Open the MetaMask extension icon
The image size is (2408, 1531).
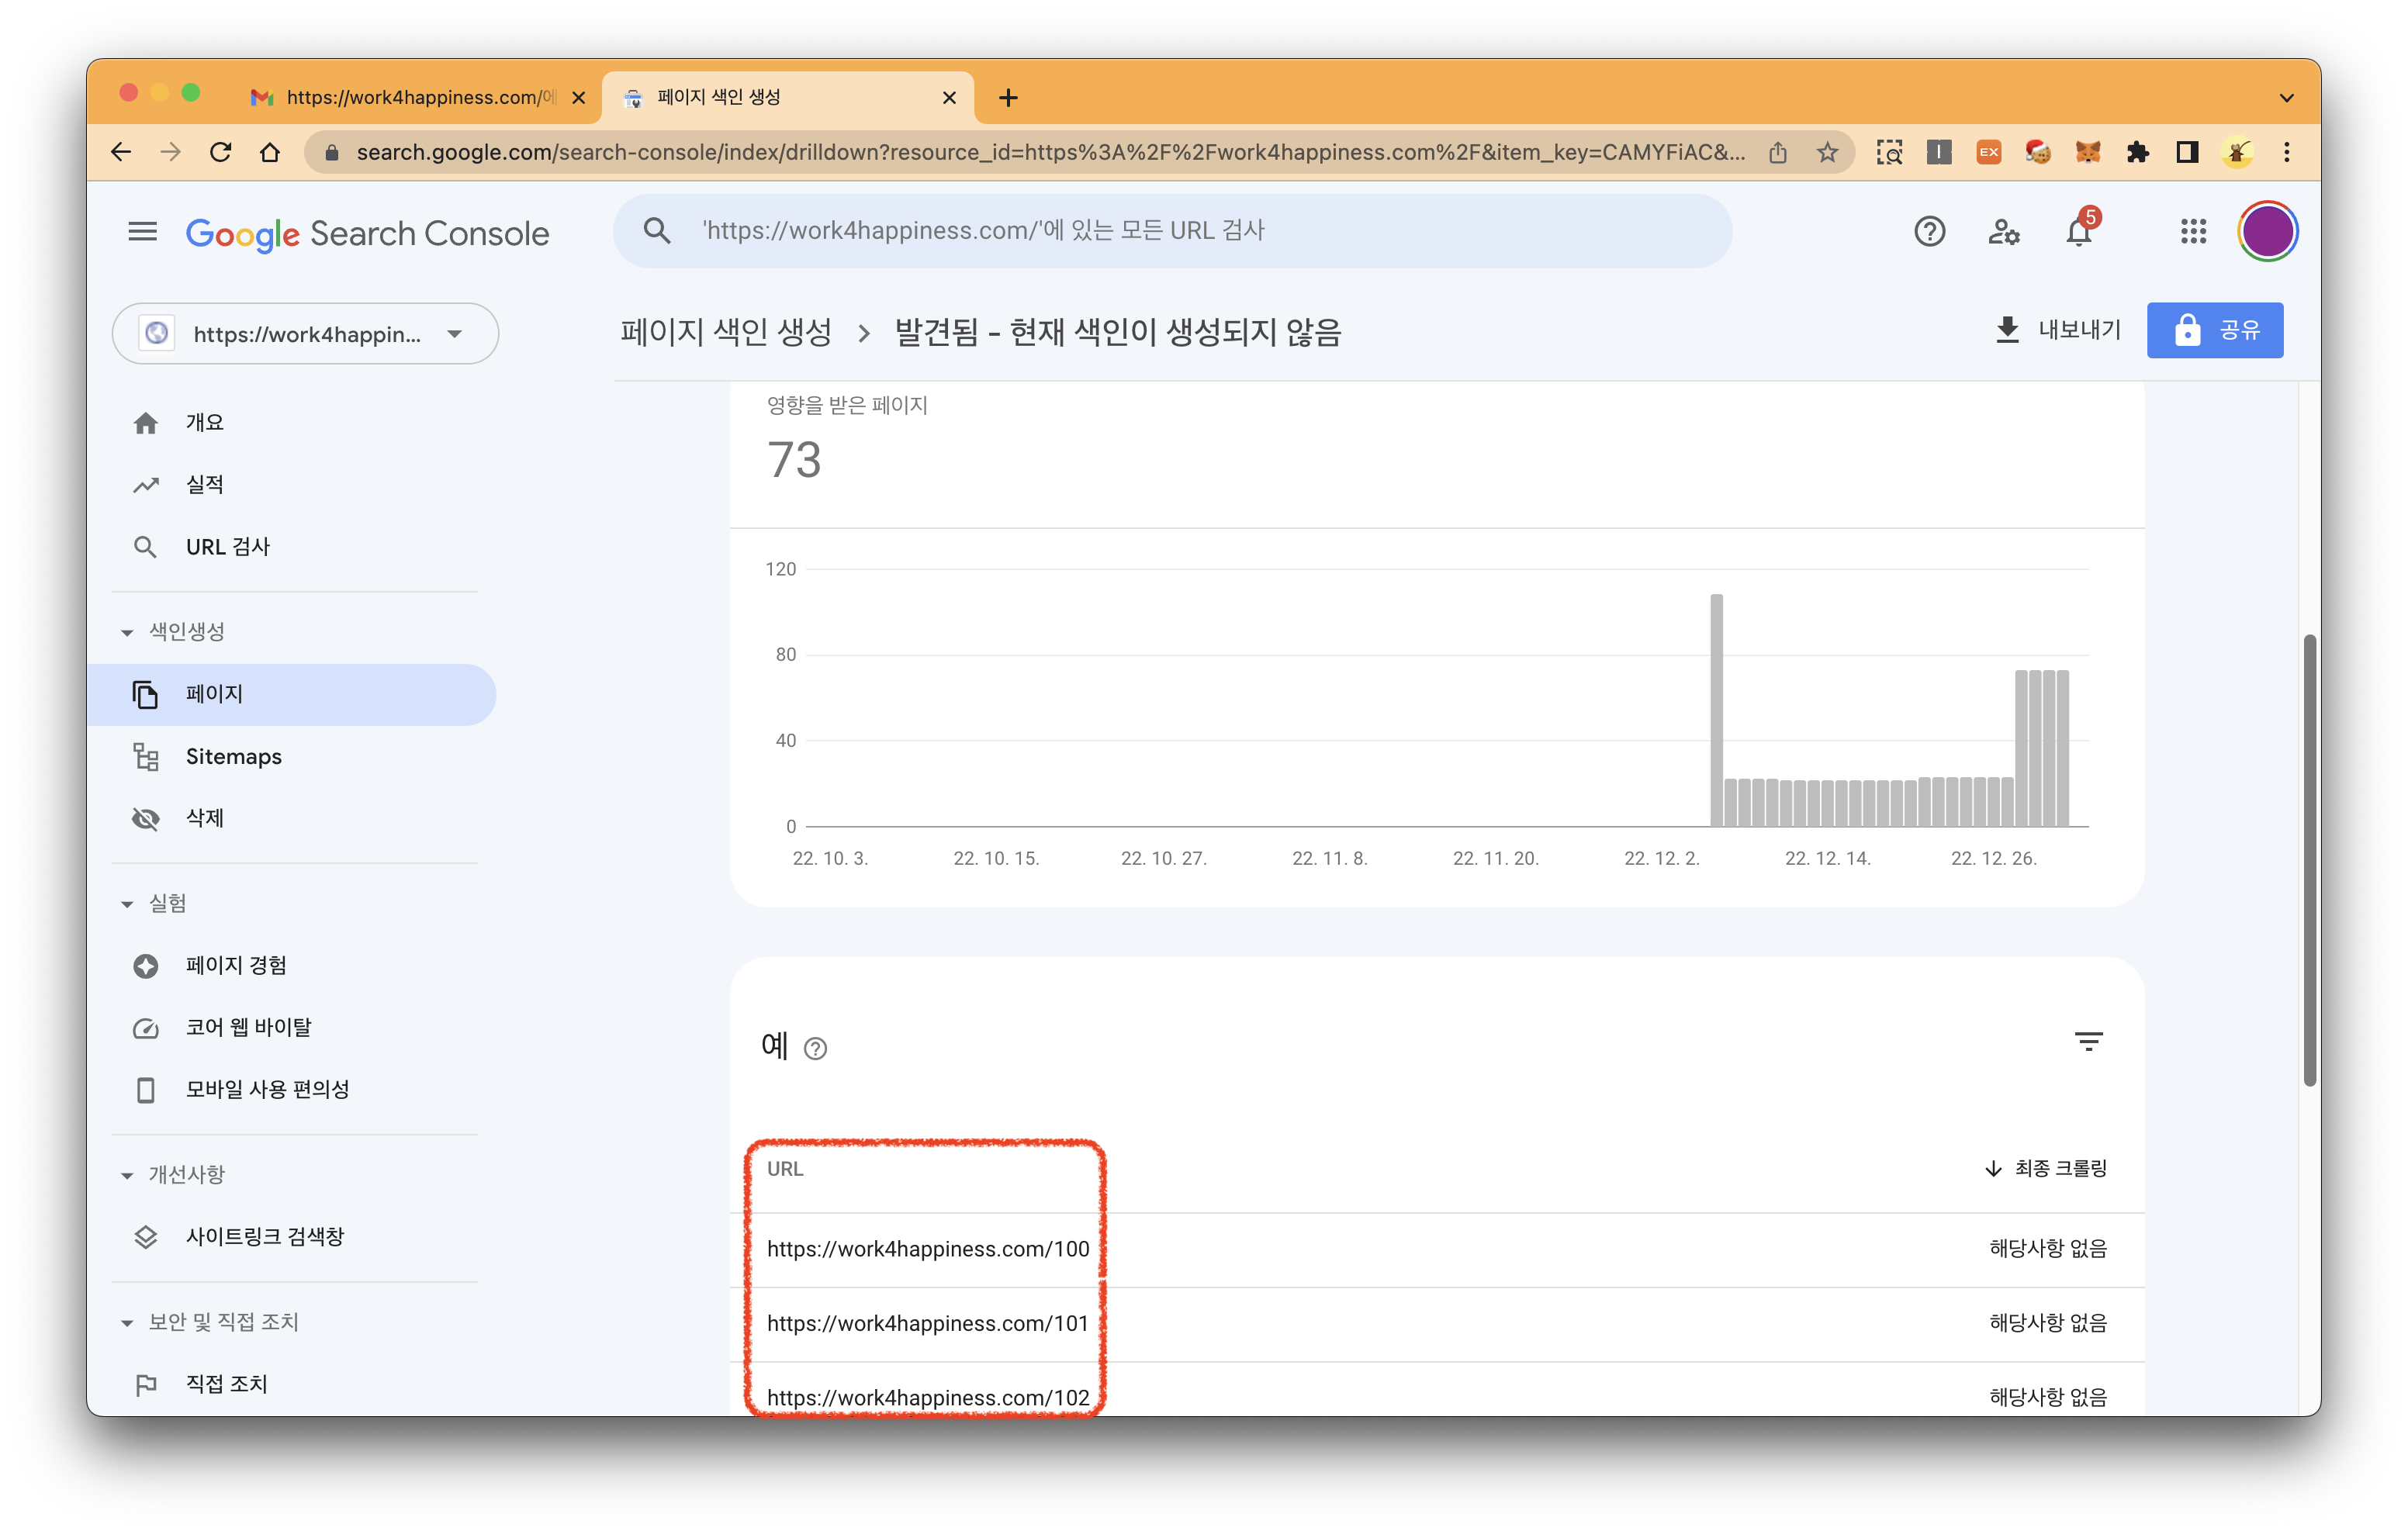pyautogui.click(x=2088, y=152)
